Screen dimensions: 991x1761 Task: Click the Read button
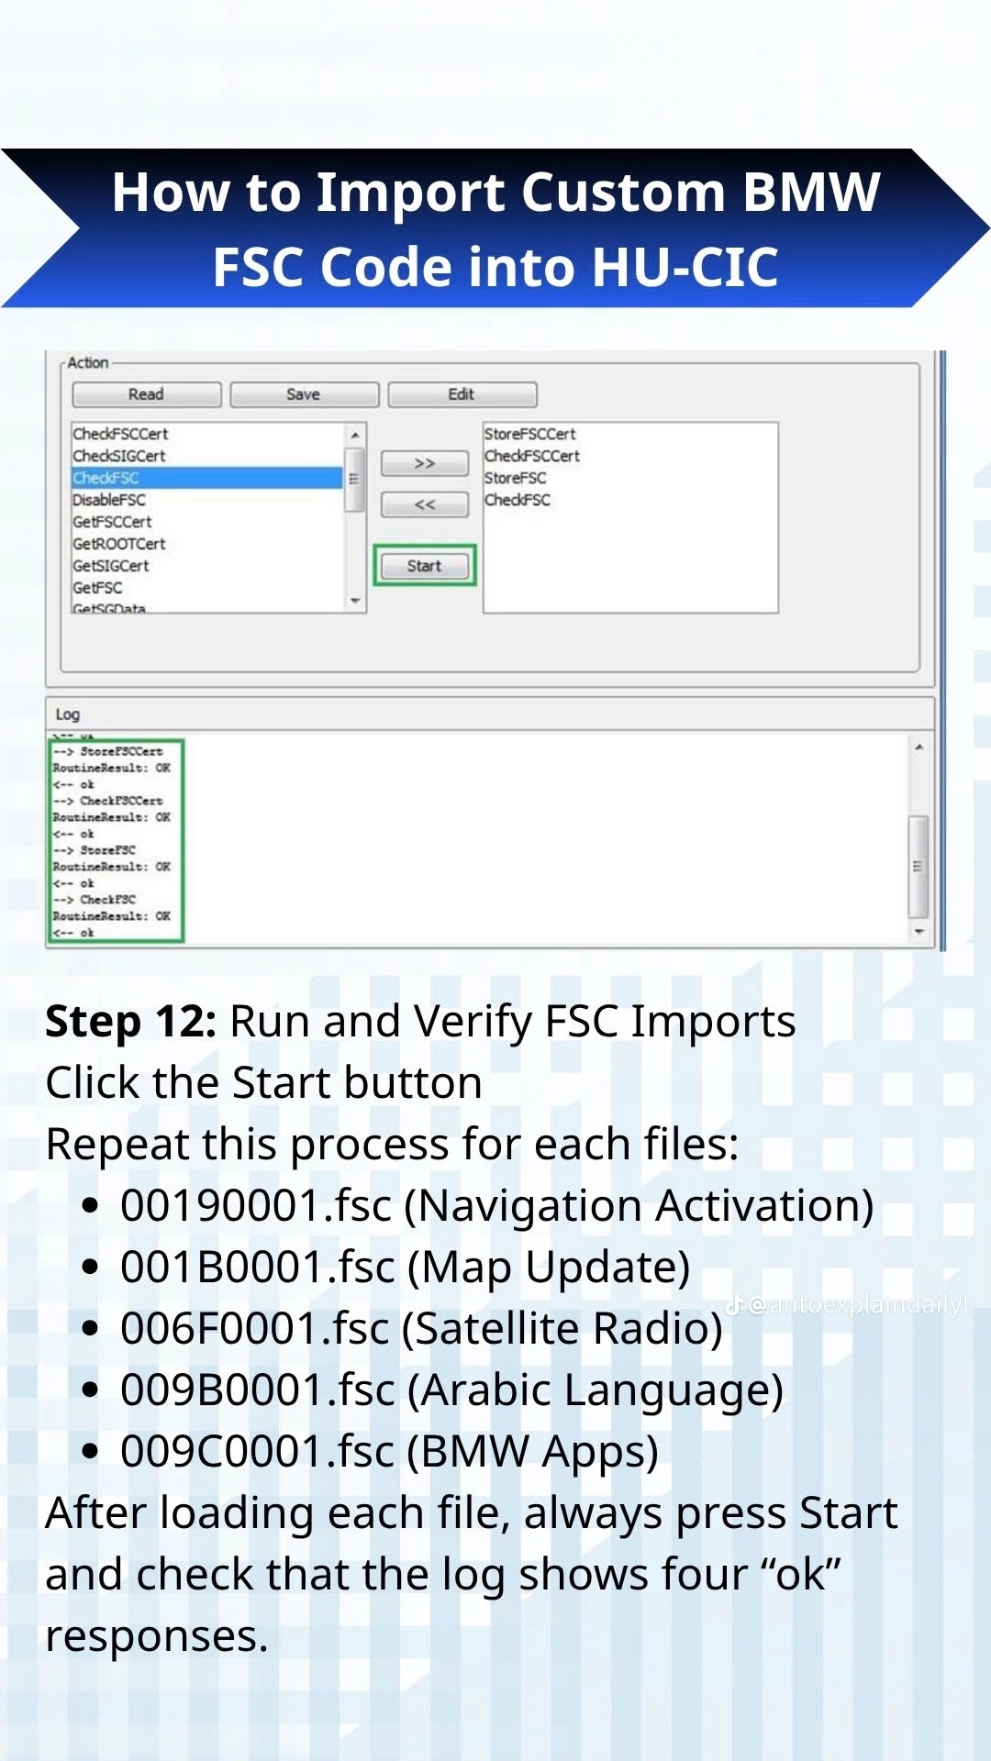click(147, 394)
